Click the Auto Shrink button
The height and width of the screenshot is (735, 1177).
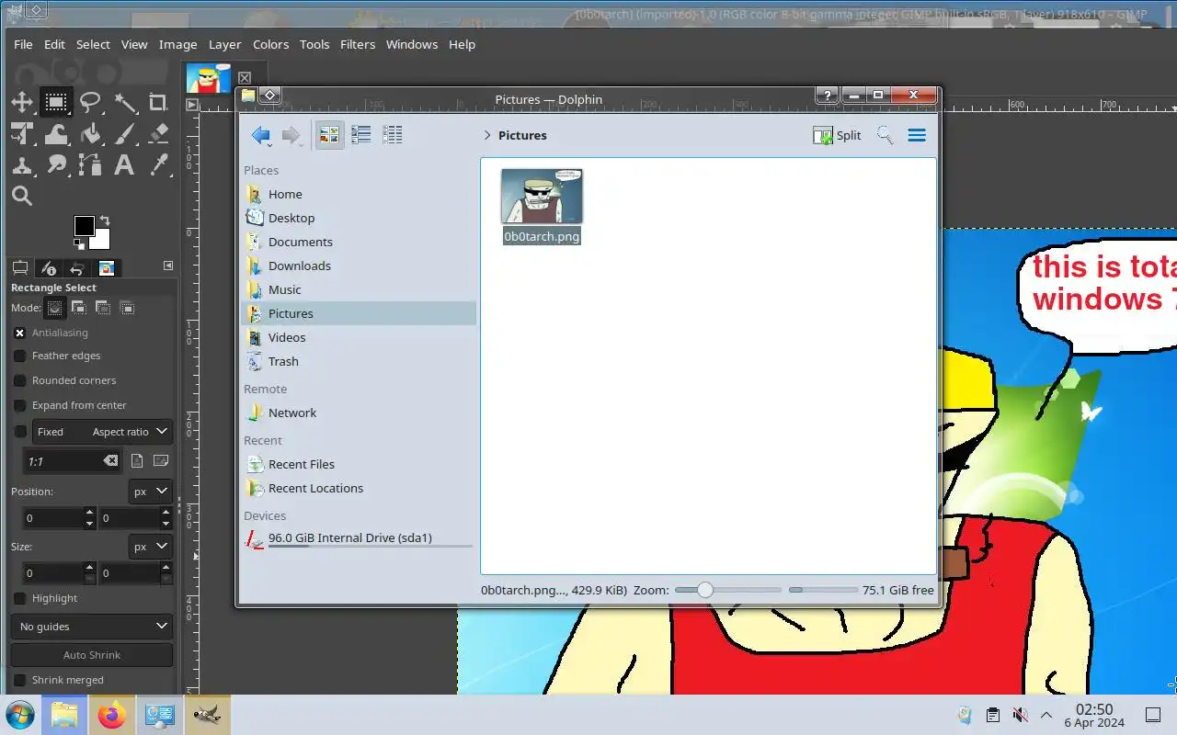tap(92, 655)
